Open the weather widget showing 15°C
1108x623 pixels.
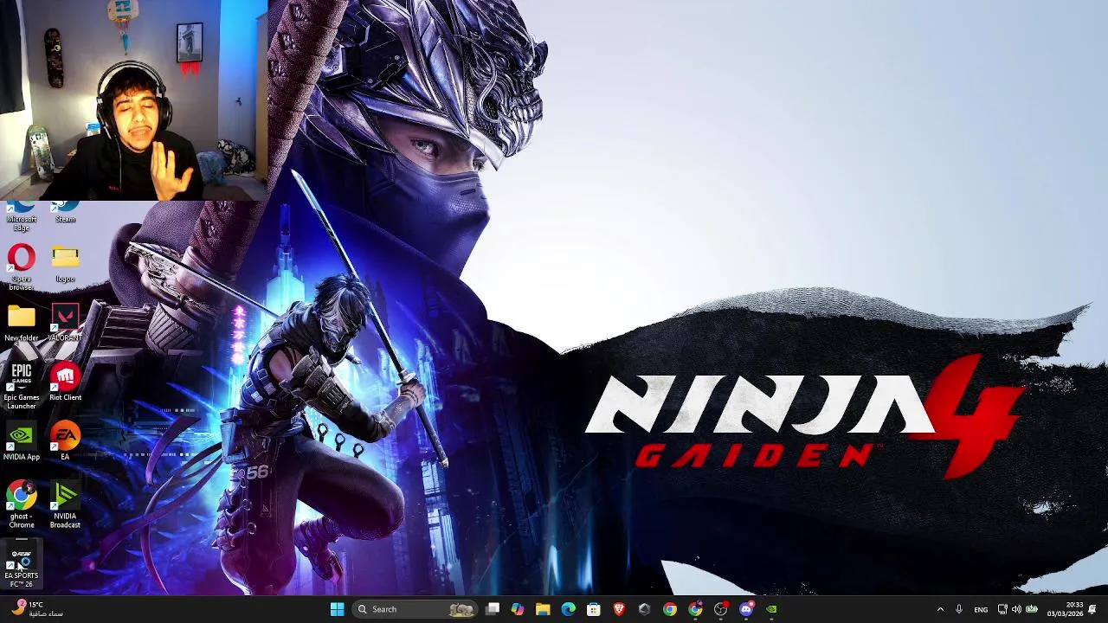click(39, 609)
